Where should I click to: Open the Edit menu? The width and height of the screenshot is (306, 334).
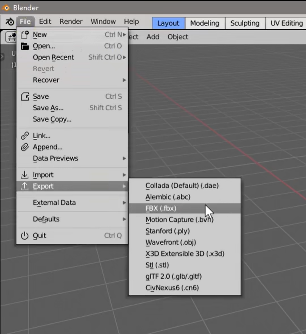[x=45, y=22]
